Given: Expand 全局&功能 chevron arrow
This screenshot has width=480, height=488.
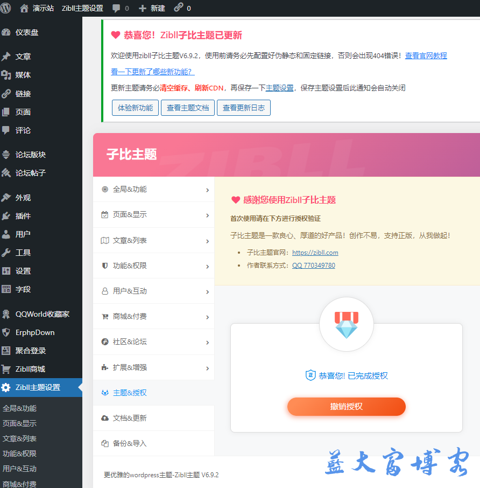Looking at the screenshot, I should [207, 190].
